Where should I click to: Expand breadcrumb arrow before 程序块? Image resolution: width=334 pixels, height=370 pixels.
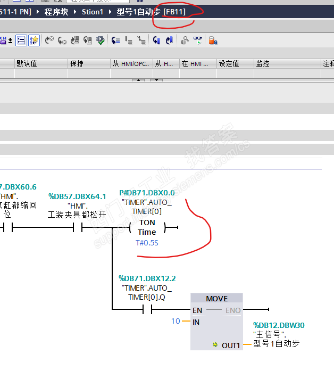(38, 12)
